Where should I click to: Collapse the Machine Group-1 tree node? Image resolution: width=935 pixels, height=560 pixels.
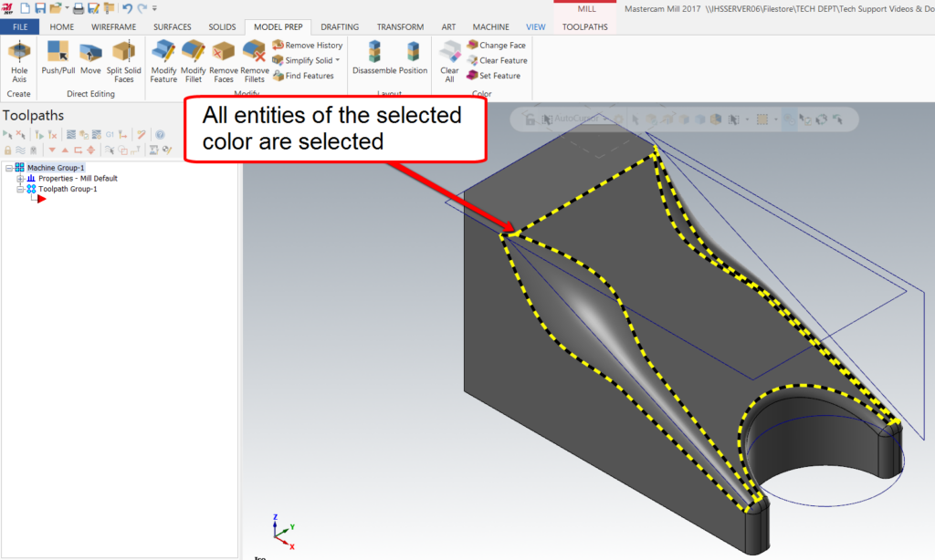(x=9, y=168)
